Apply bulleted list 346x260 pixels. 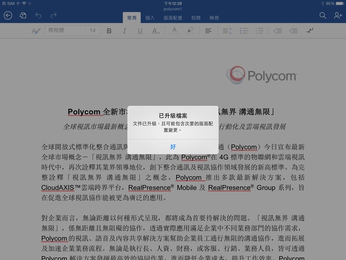coord(243,31)
